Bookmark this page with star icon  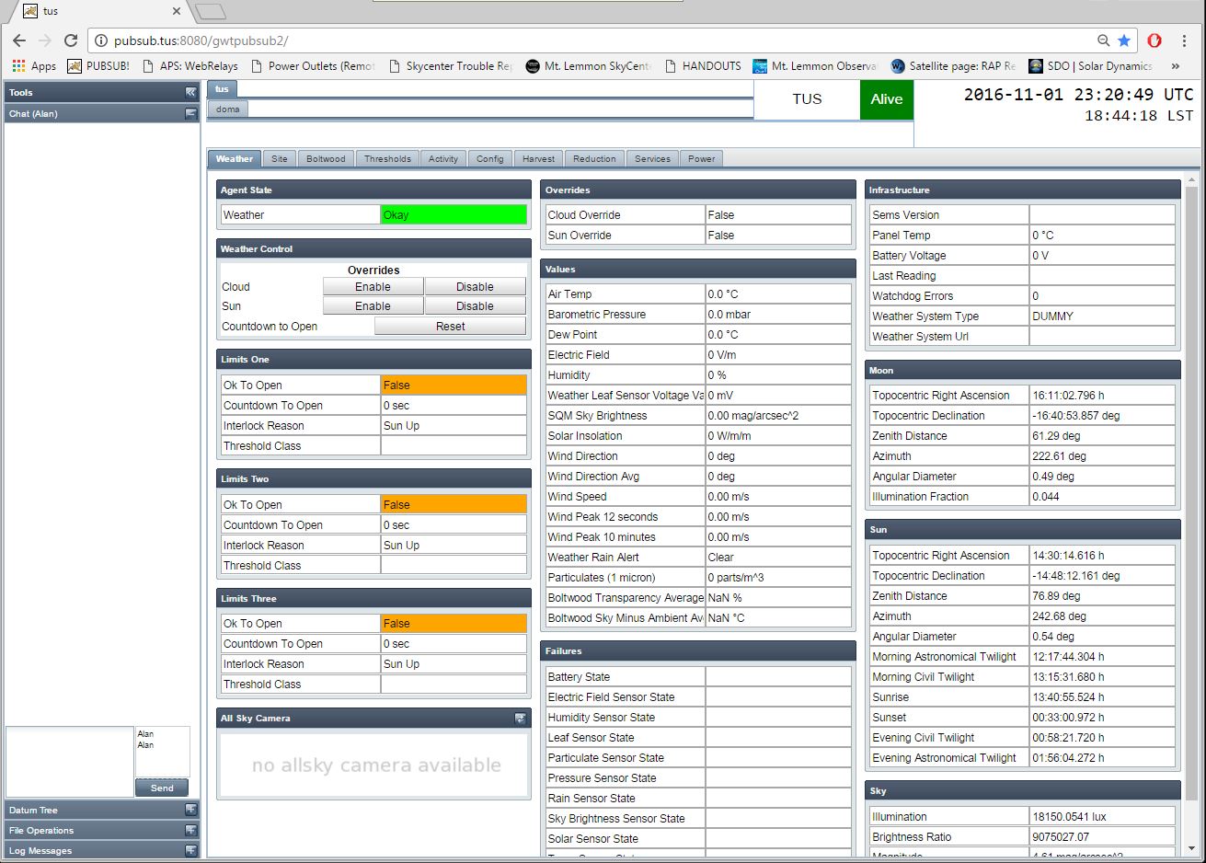[1124, 40]
